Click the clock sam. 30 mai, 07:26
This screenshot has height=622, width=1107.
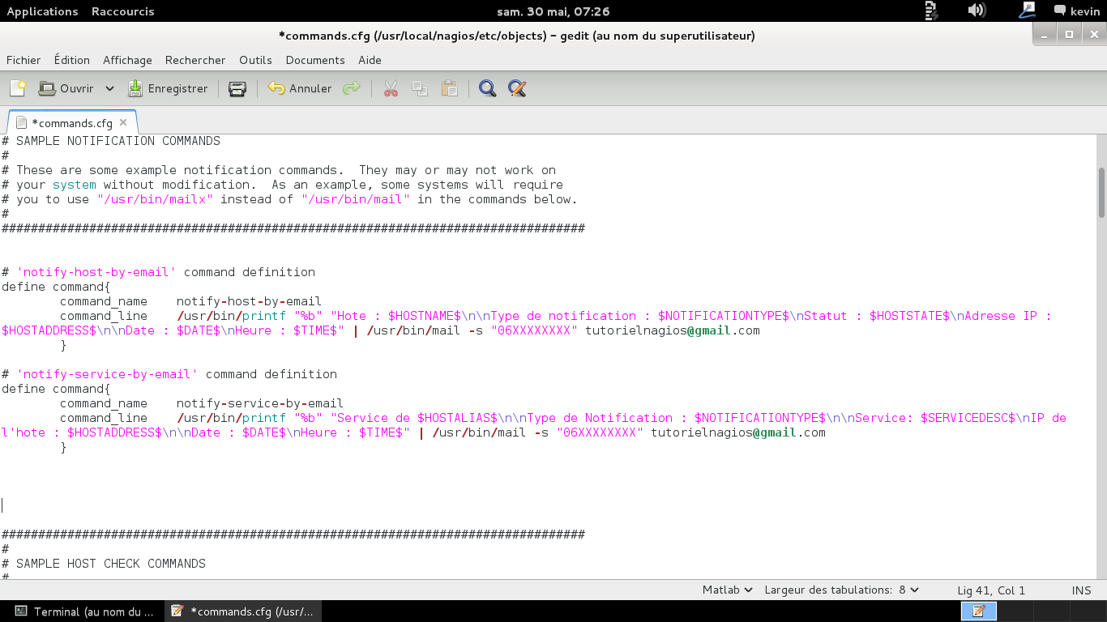tap(553, 11)
